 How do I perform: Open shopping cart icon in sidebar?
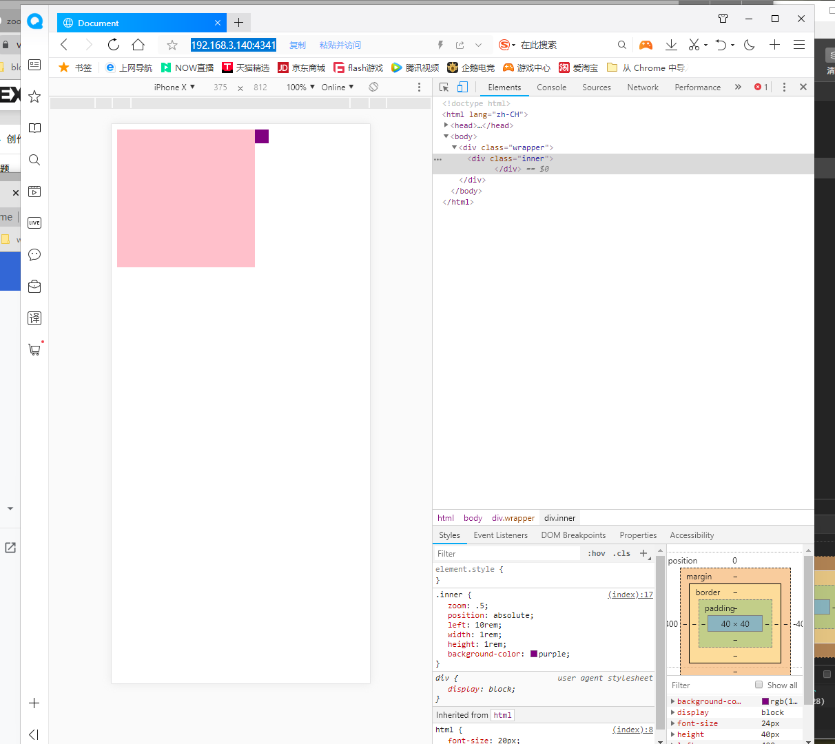(34, 349)
